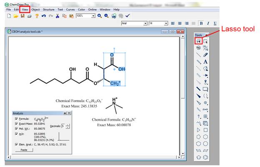
Task: Click the Paste button in Analysis
Action: [x=24, y=150]
